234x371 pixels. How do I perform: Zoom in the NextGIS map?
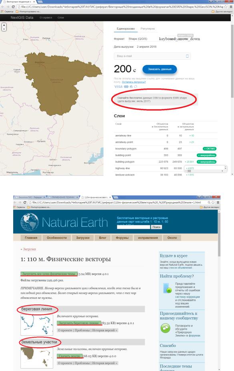click(x=4, y=25)
